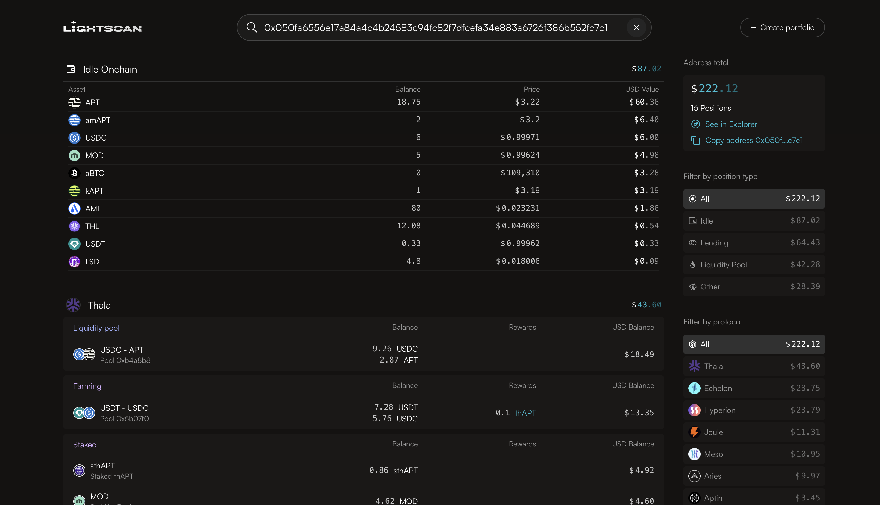The image size is (880, 505).
Task: Filter by Liquidity Pool positions
Action: click(754, 265)
